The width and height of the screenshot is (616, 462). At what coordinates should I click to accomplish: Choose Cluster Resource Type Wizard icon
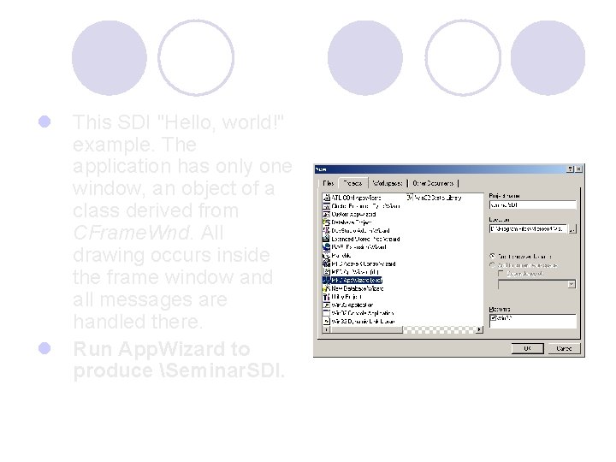pyautogui.click(x=326, y=206)
